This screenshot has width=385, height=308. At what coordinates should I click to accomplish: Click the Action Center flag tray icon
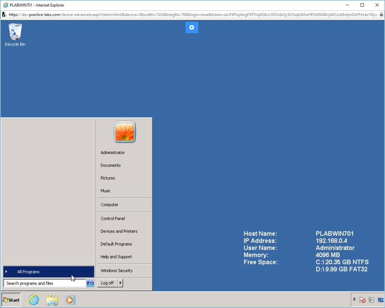pos(362,300)
